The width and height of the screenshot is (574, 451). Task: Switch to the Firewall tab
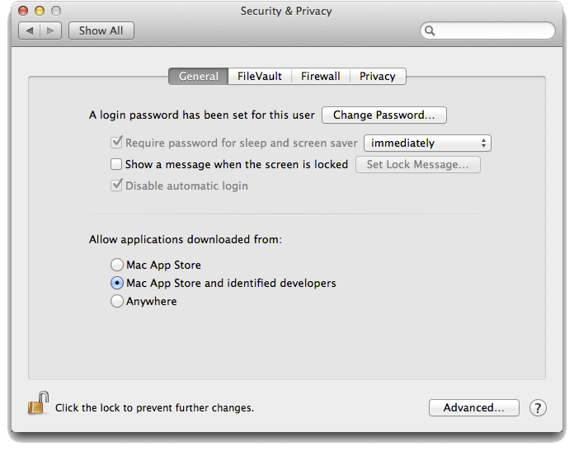click(x=320, y=76)
